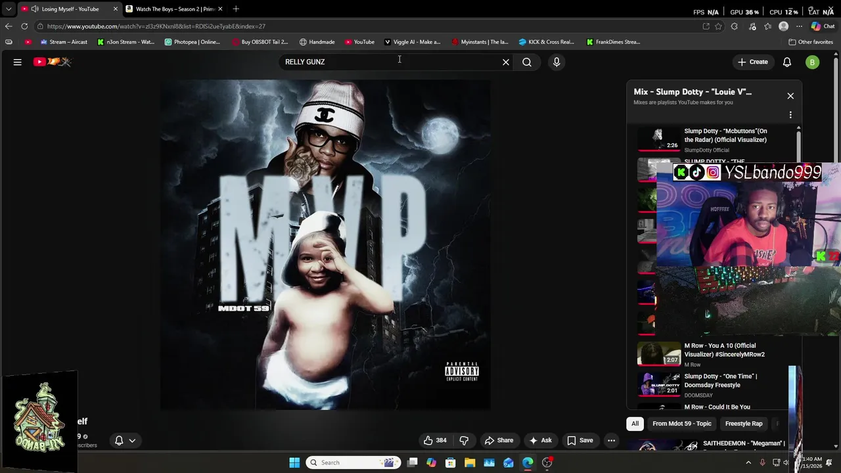
Task: Open the Create button
Action: pyautogui.click(x=752, y=62)
